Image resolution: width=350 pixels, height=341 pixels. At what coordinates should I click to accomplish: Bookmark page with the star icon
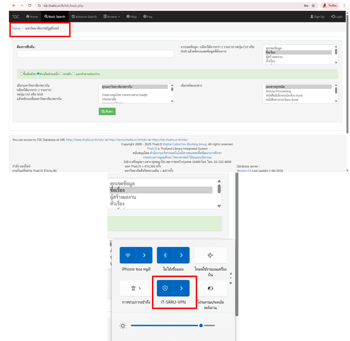pos(313,5)
